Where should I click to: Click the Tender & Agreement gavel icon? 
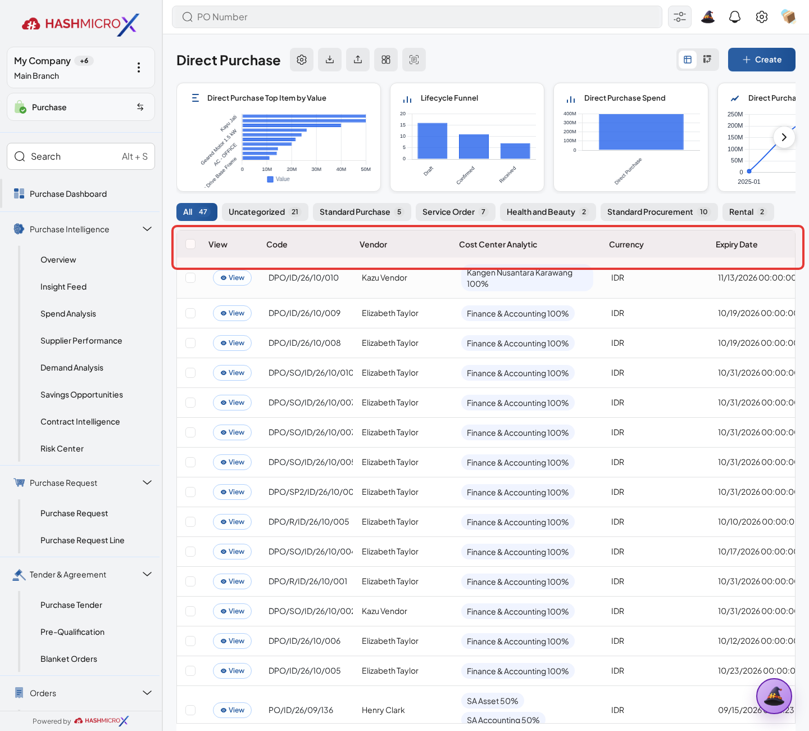click(19, 574)
